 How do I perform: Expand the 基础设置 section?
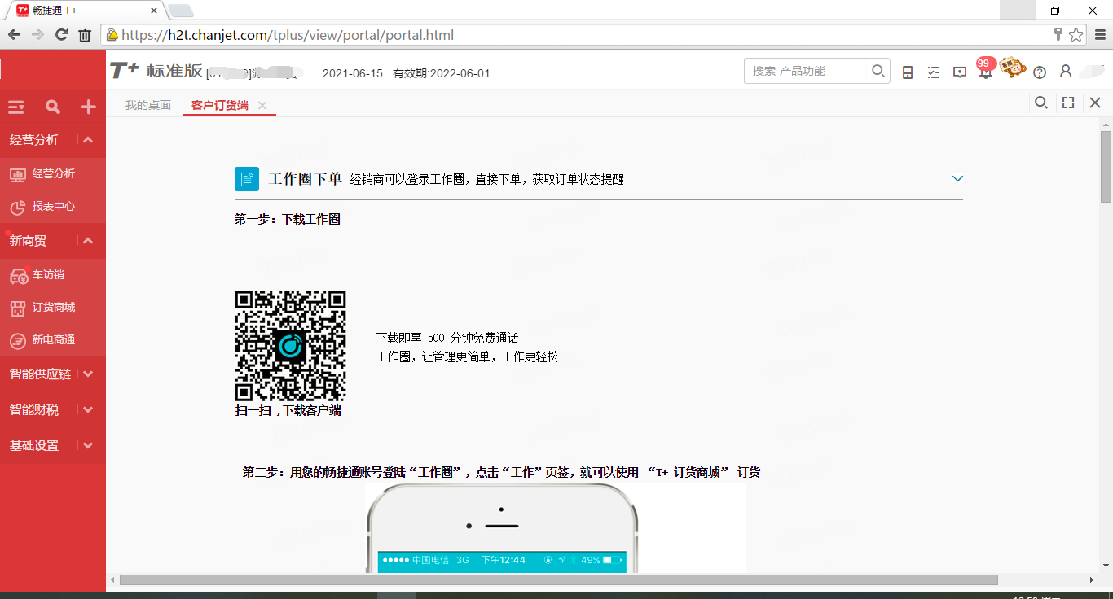pyautogui.click(x=53, y=446)
